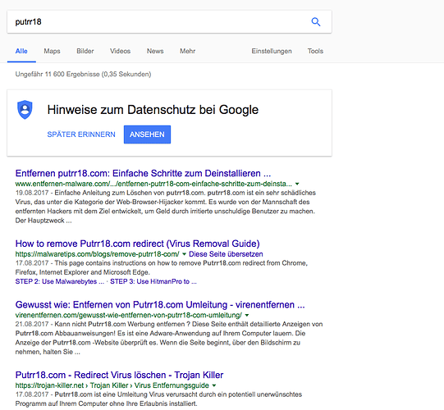Click the privacy shield icon
The height and width of the screenshot is (410, 444).
point(25,110)
